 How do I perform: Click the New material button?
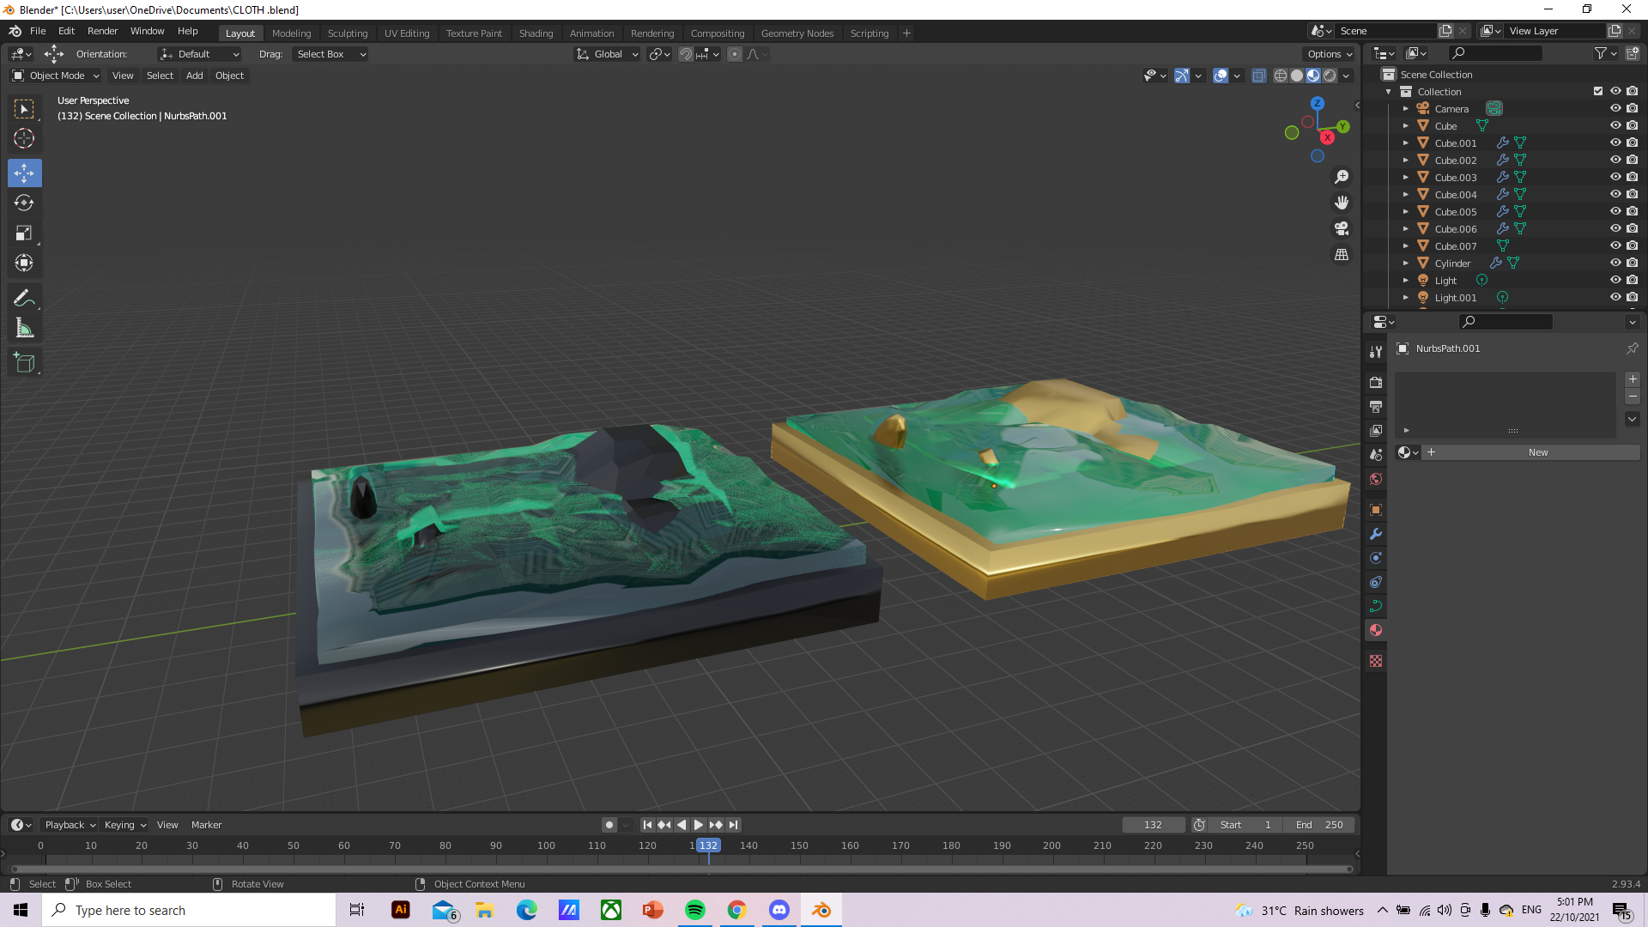[1537, 451]
